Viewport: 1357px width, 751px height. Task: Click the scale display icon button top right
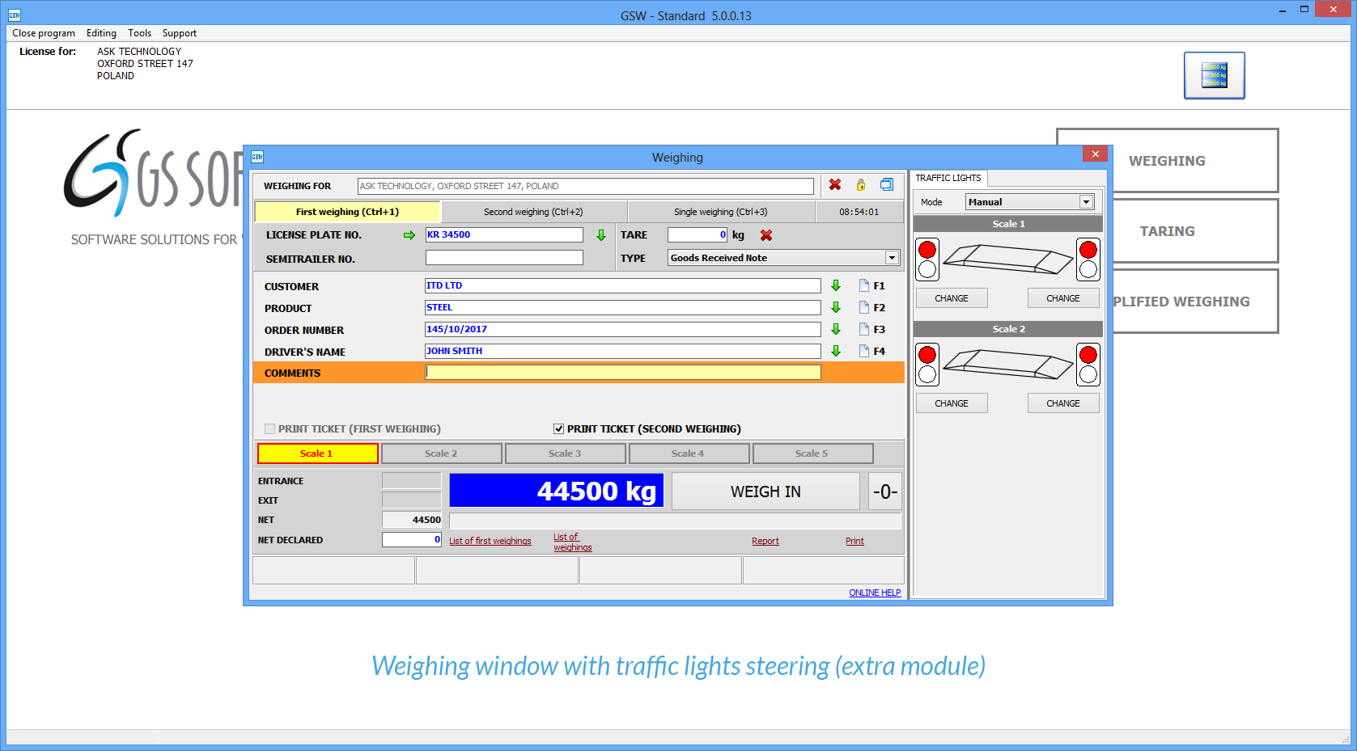click(1214, 75)
